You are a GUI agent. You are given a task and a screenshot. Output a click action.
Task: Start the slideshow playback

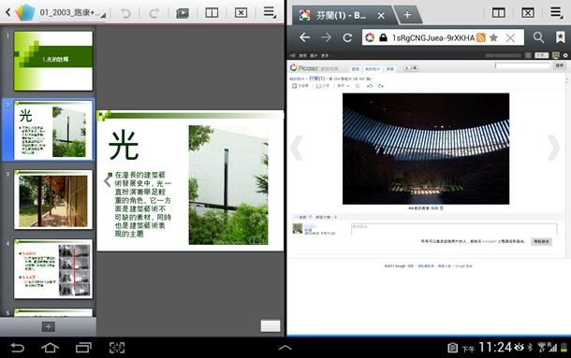point(183,13)
